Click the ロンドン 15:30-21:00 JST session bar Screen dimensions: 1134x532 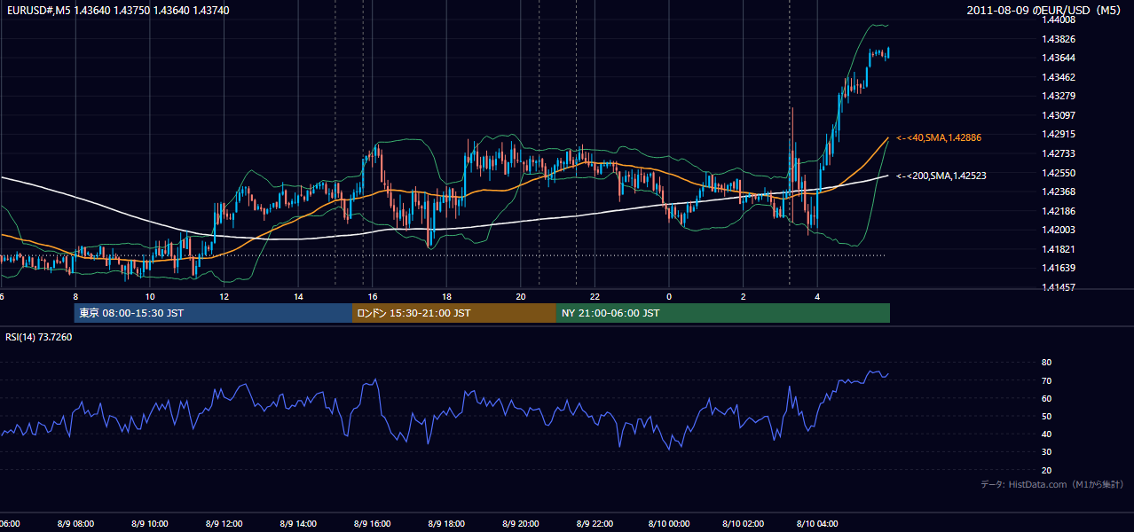pos(454,313)
